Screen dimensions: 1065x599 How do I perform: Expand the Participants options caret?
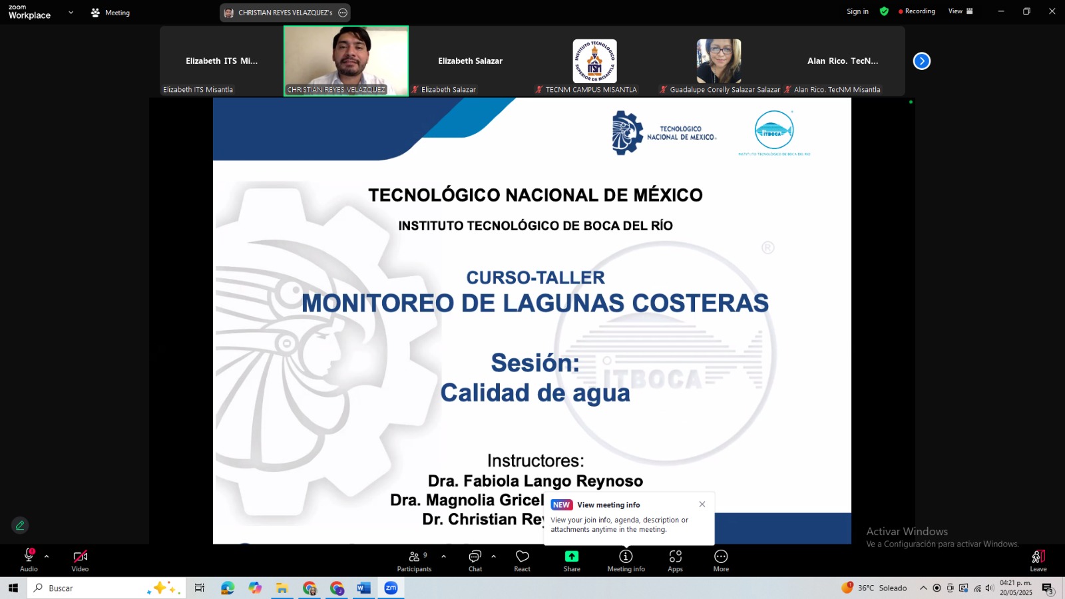click(443, 556)
